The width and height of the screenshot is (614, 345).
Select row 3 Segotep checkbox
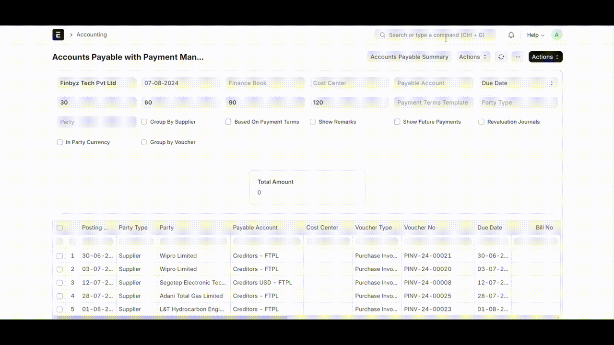[x=59, y=283]
